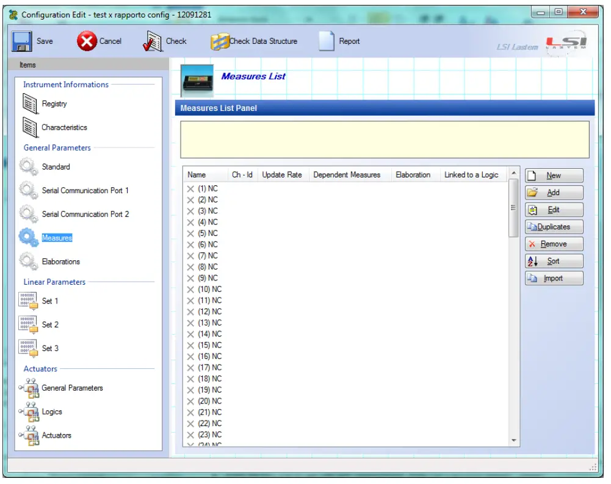Save the current configuration
The height and width of the screenshot is (484, 611).
[x=35, y=41]
